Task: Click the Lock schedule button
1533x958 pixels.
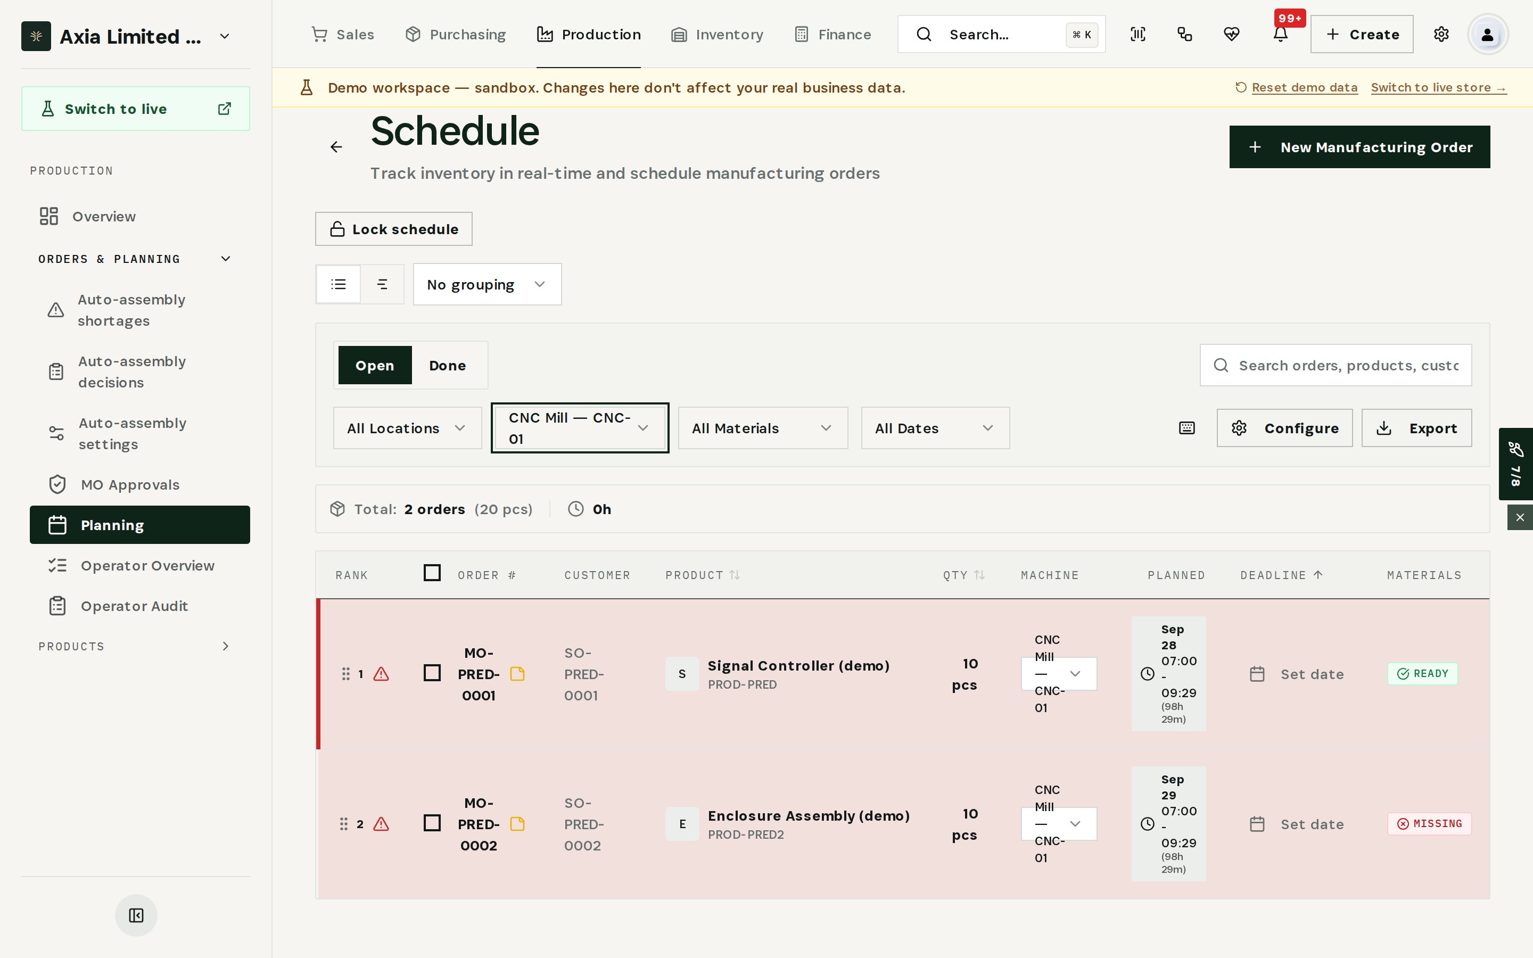Action: point(394,229)
